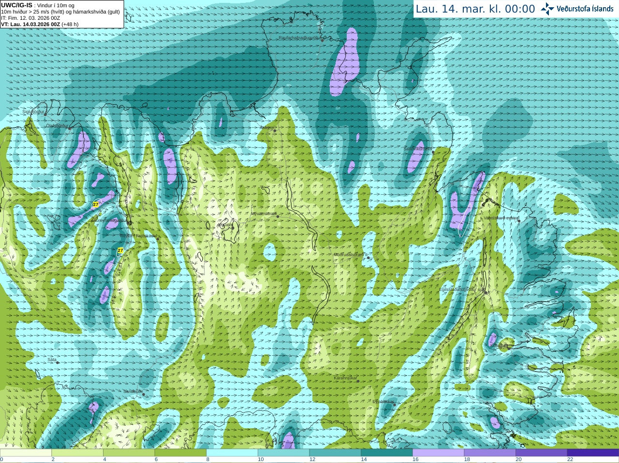Select the Vatnsskarð eystra station label
The height and width of the screenshot is (463, 619).
[x=501, y=218]
